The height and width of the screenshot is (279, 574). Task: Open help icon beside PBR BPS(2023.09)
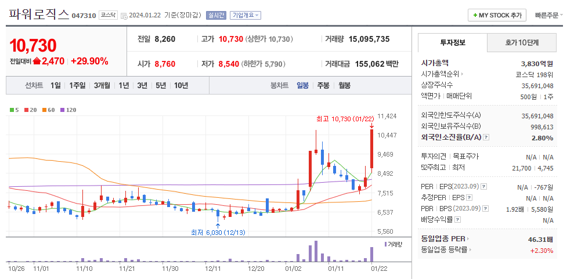pyautogui.click(x=486, y=209)
